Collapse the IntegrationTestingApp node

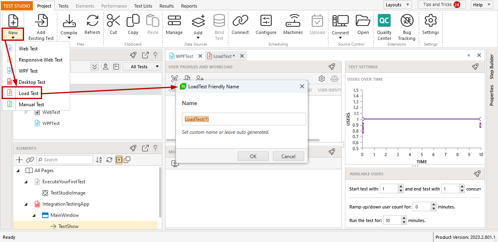26,204
